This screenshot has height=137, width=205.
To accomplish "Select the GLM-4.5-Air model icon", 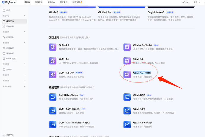I will (53, 75).
